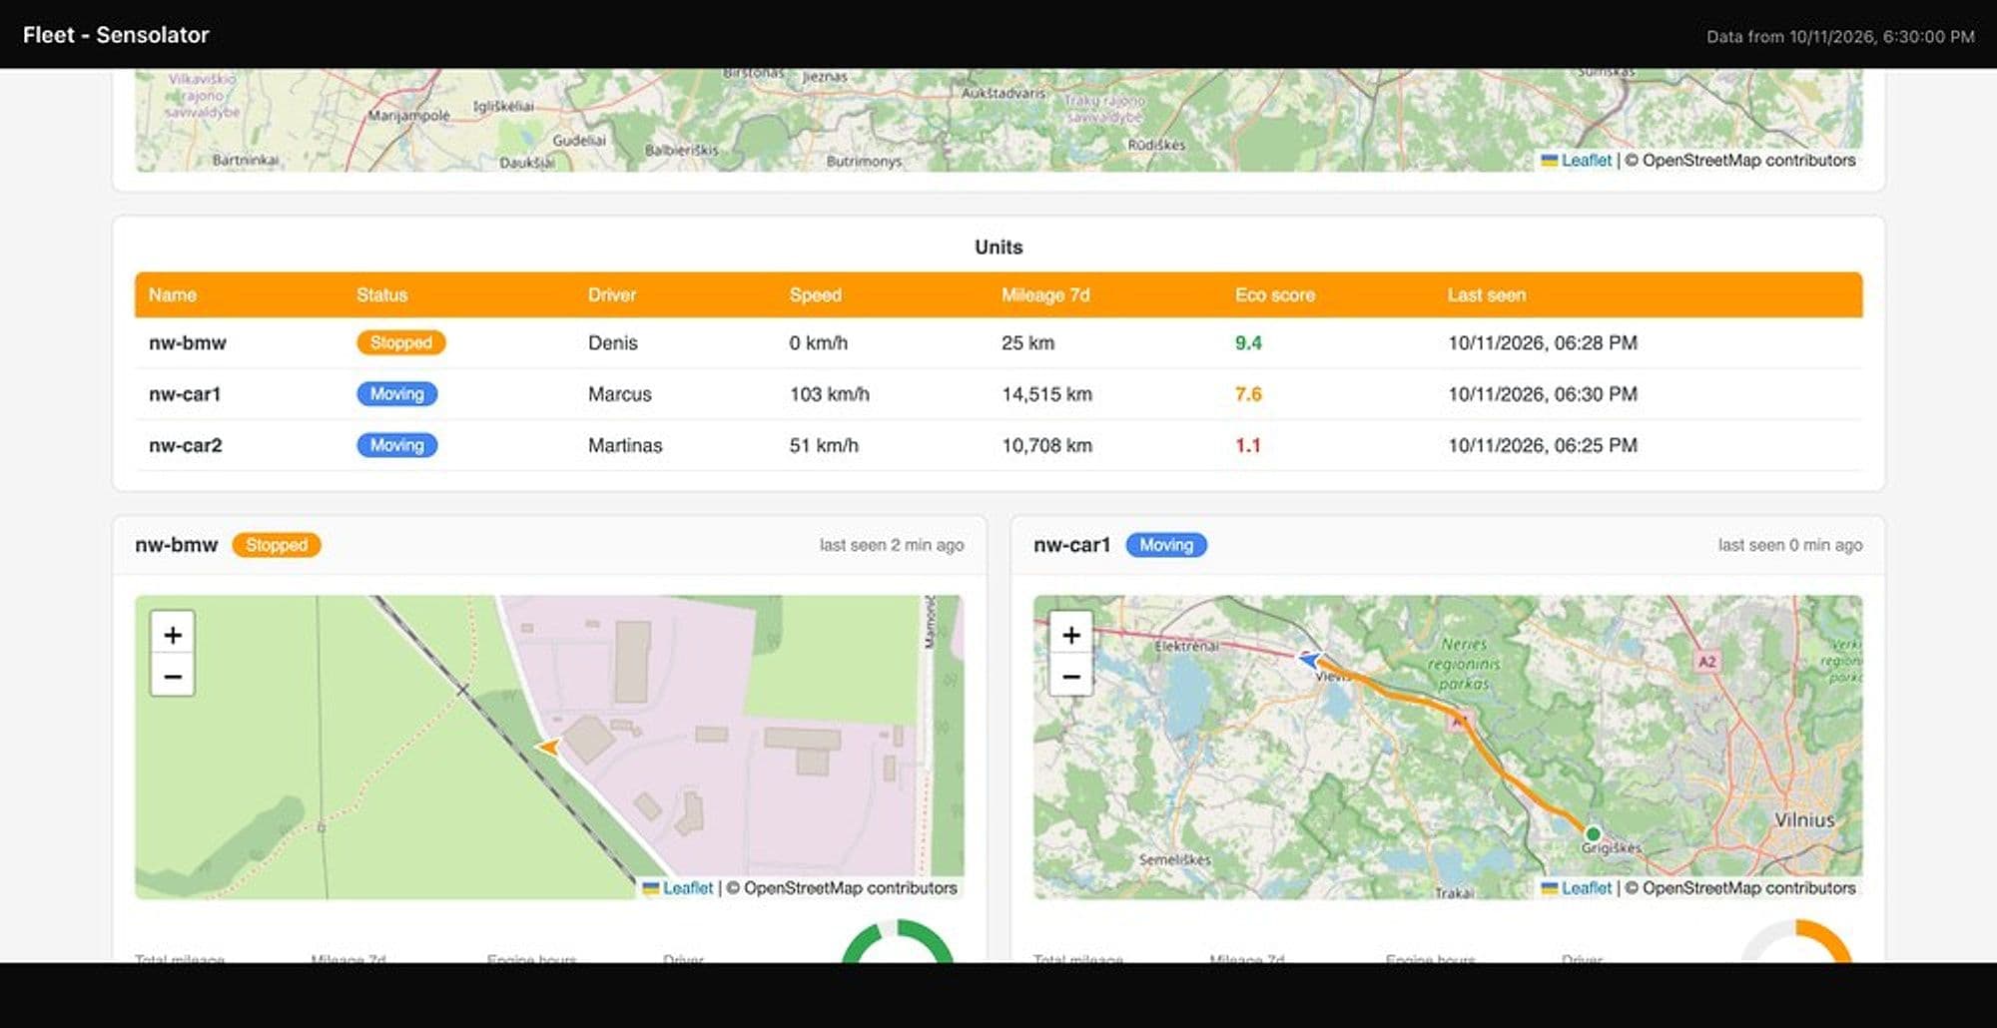Click the orange 7.6 eco score
1997x1028 pixels.
1248,394
